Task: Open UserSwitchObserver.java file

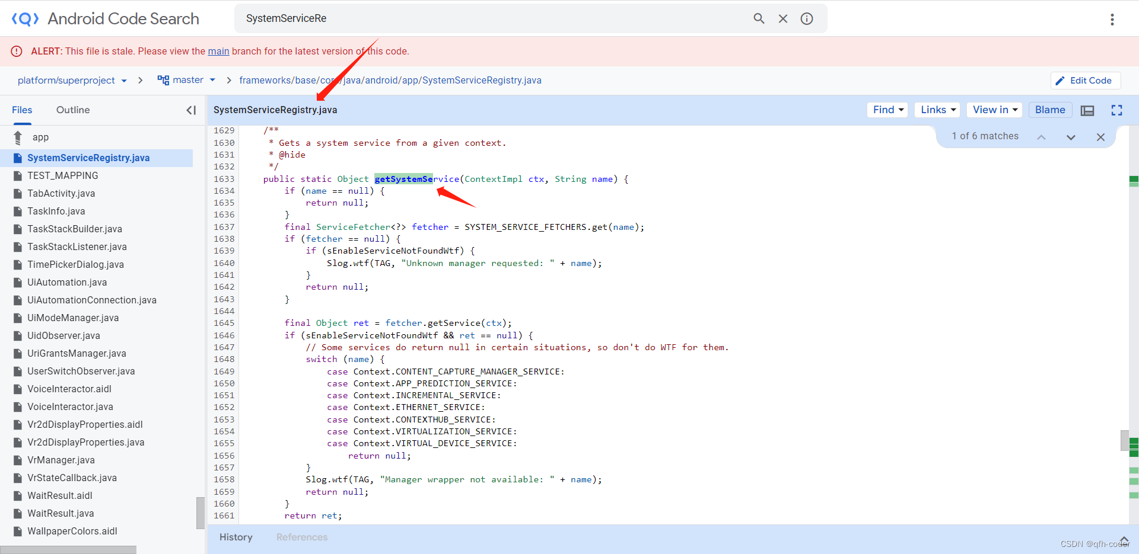Action: pyautogui.click(x=81, y=372)
